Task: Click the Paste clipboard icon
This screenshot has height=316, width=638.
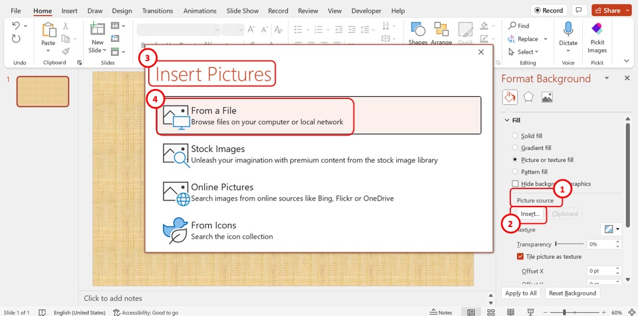Action: coord(49,30)
